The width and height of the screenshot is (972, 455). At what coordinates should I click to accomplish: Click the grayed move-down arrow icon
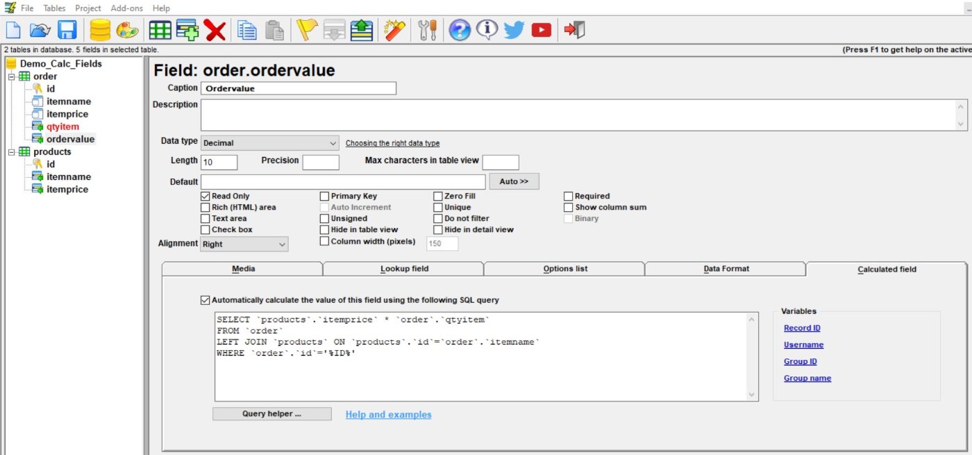pyautogui.click(x=334, y=30)
